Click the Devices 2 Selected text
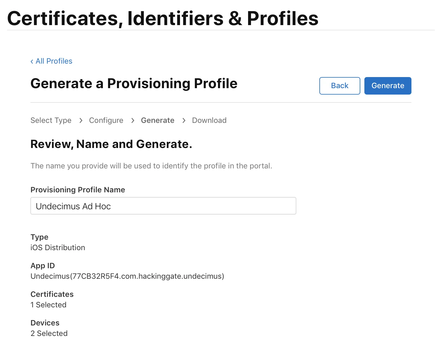Viewport: 443px width, 352px height. click(x=49, y=333)
